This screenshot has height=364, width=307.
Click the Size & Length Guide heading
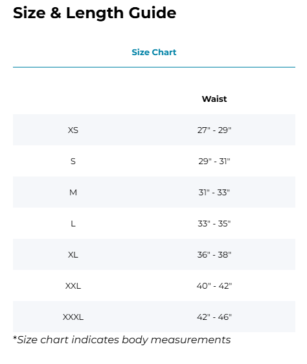click(x=95, y=13)
